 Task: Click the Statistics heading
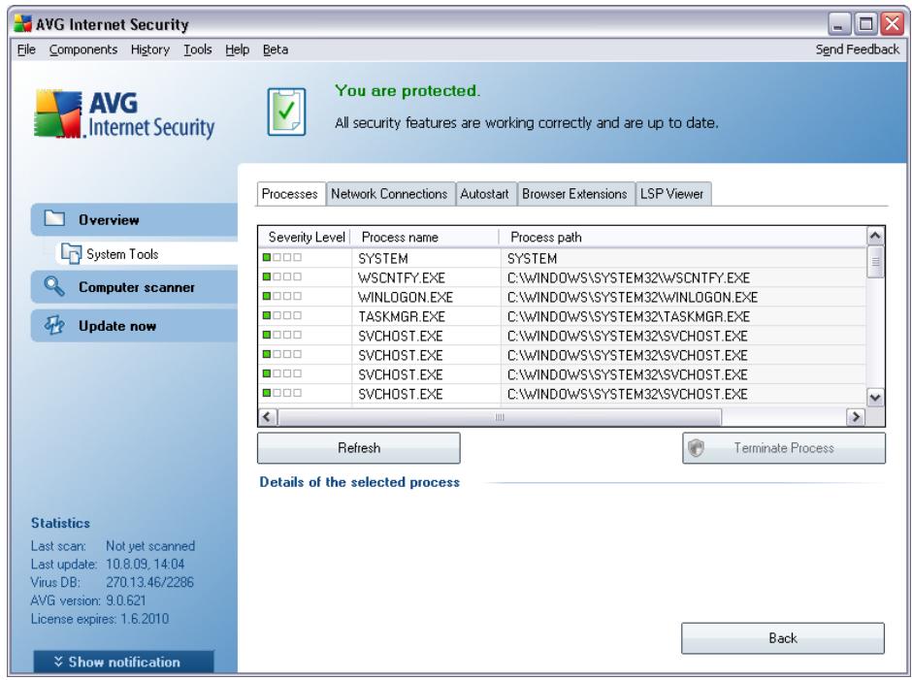60,522
